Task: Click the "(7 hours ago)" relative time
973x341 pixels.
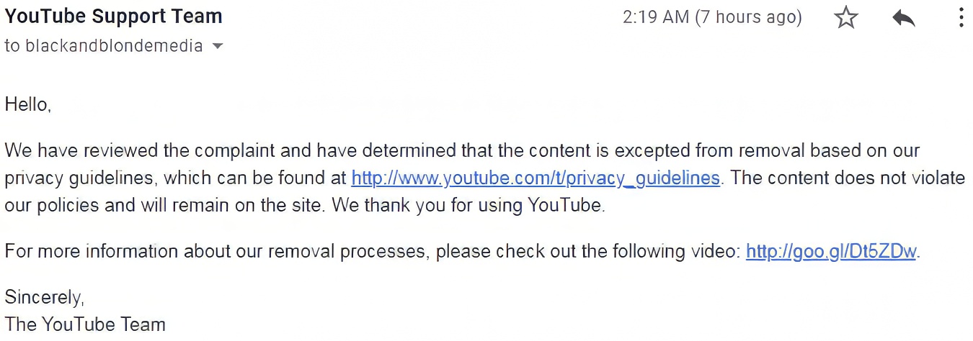Action: click(748, 17)
